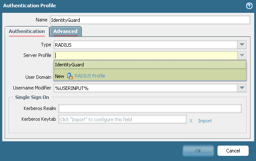
Task: Click the Username Modifier %USERINPUT% field
Action: coord(145,88)
